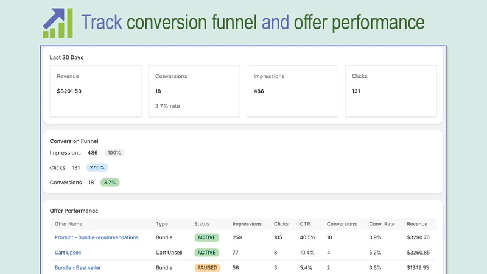Click the $8201.50 revenue value
This screenshot has width=487, height=274.
point(69,91)
